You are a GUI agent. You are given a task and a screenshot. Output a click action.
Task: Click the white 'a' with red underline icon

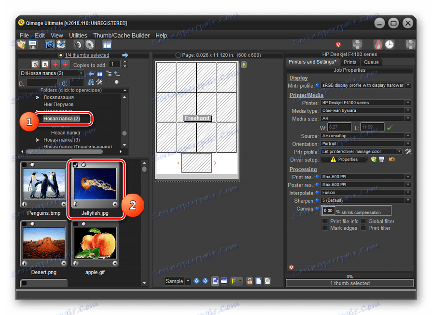tap(45, 65)
